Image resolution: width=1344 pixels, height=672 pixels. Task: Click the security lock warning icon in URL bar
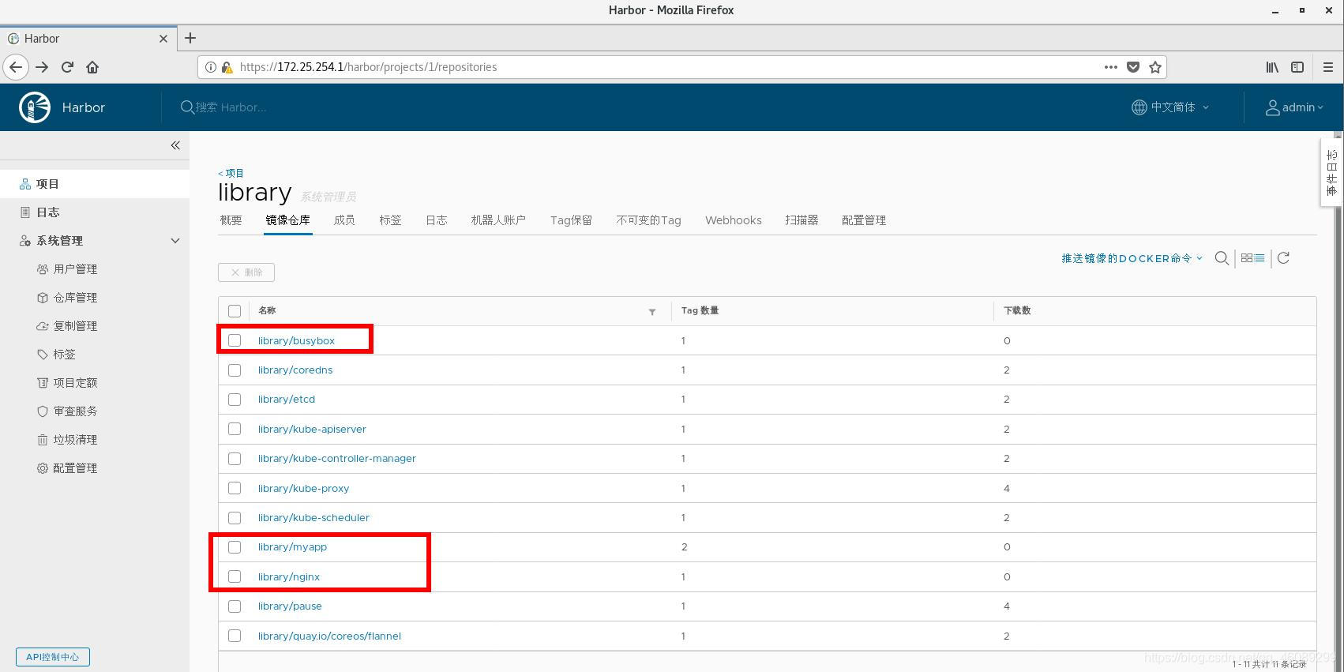(227, 67)
